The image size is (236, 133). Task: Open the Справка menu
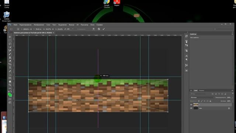click(x=99, y=25)
